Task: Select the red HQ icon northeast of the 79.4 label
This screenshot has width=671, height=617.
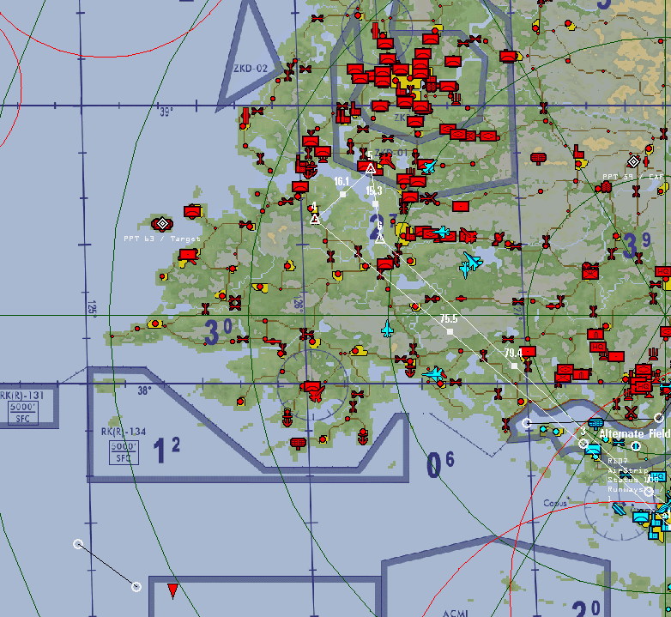Action: pyautogui.click(x=597, y=347)
